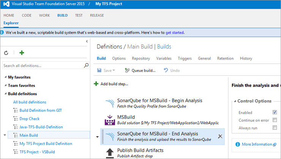Go to the WORK hub
Image resolution: width=281 pixels, height=159 pixels.
(44, 16)
